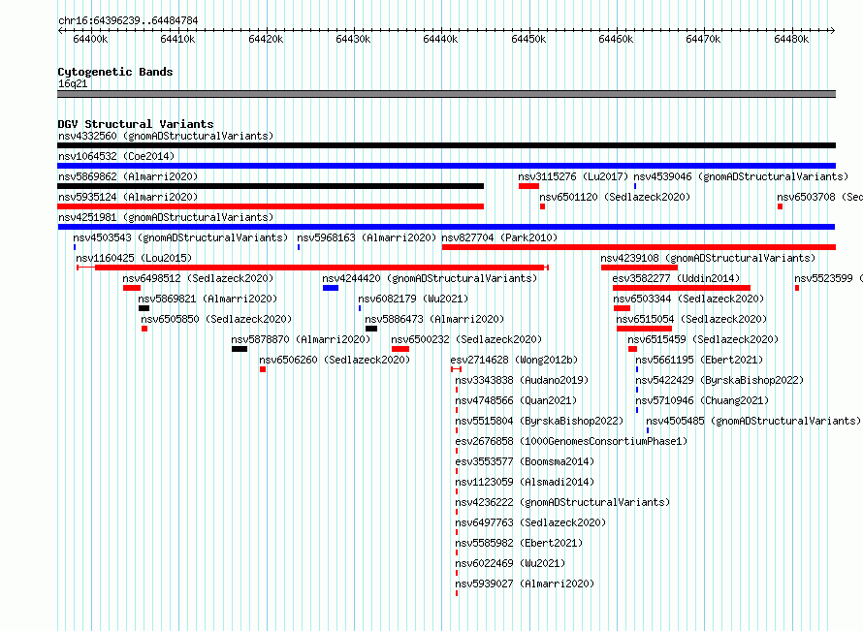Open esv2676858 (1000GenomesConsortiumPhase1) label

571,441
